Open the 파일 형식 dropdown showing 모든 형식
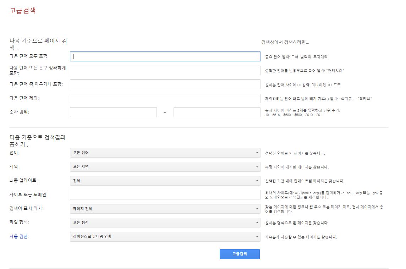This screenshot has width=406, height=269. point(165,223)
